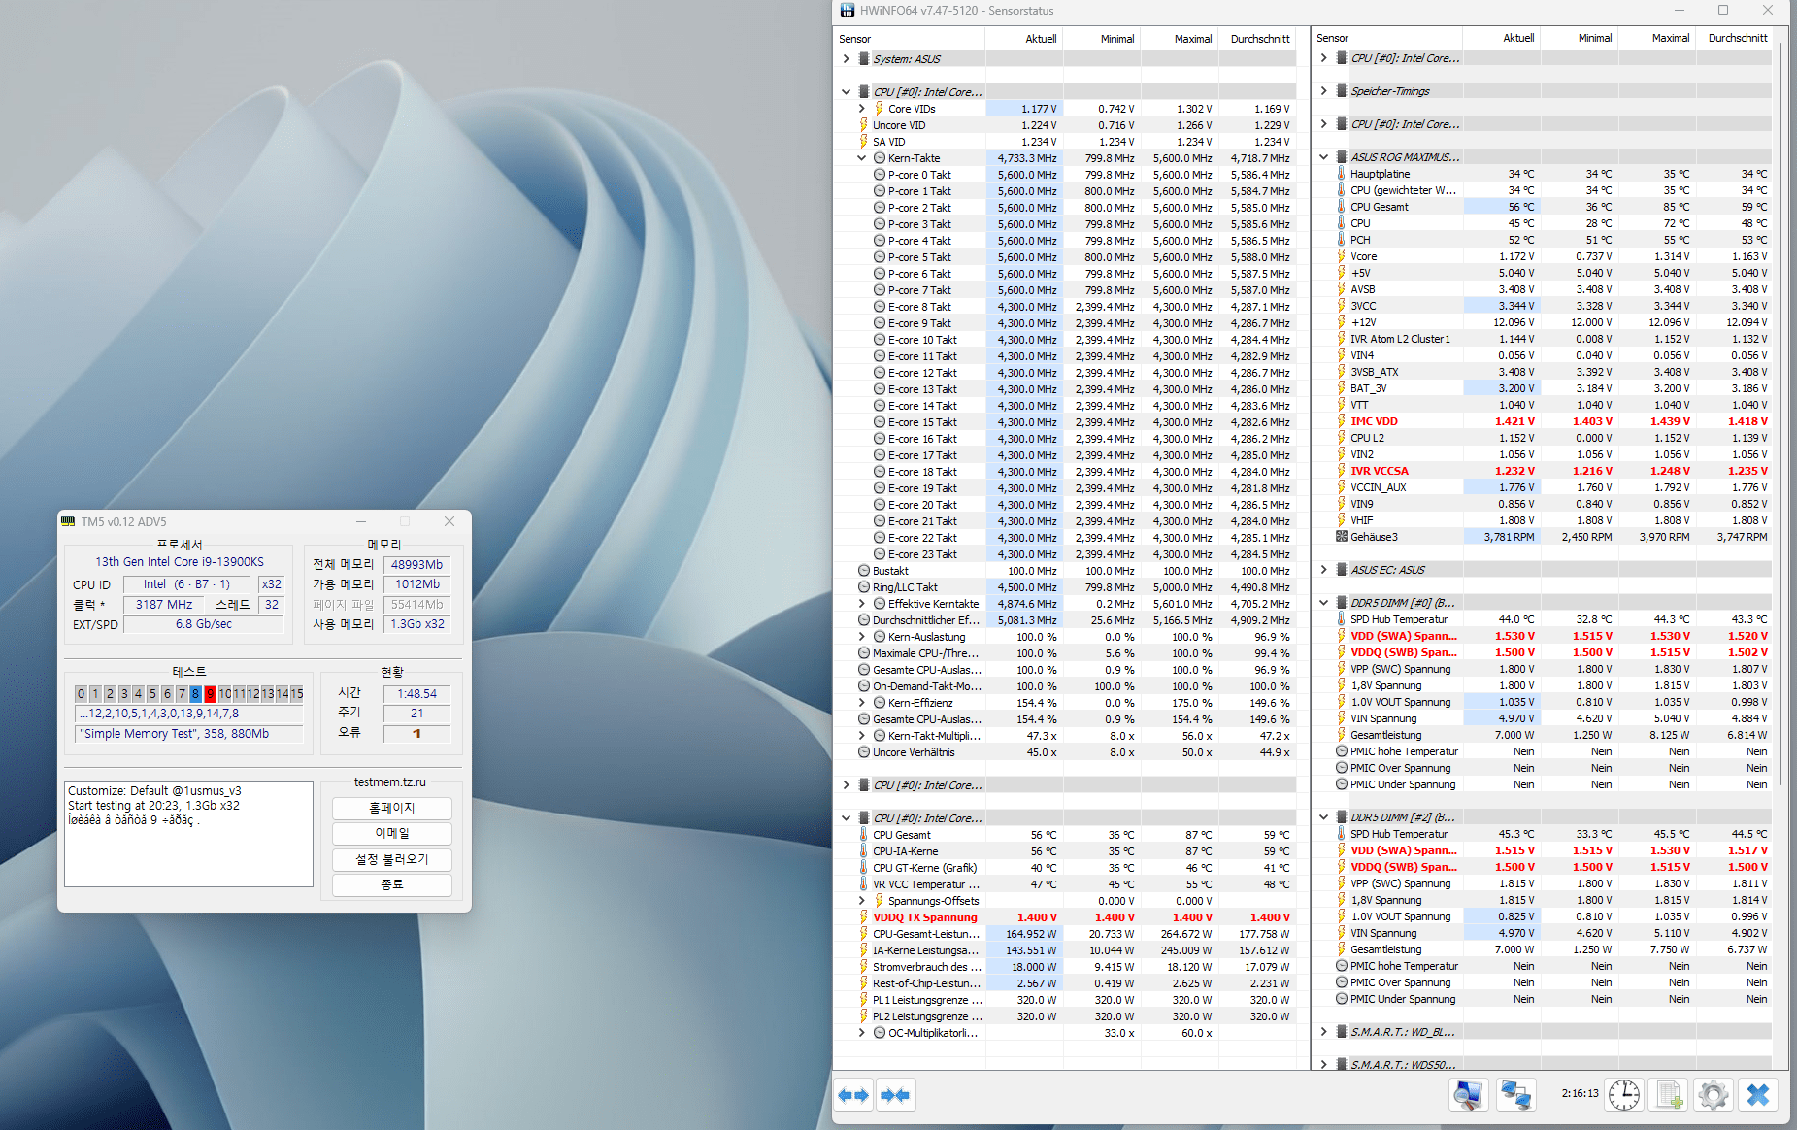The image size is (1797, 1130).
Task: Click the network monitors remote icon
Action: [1514, 1095]
